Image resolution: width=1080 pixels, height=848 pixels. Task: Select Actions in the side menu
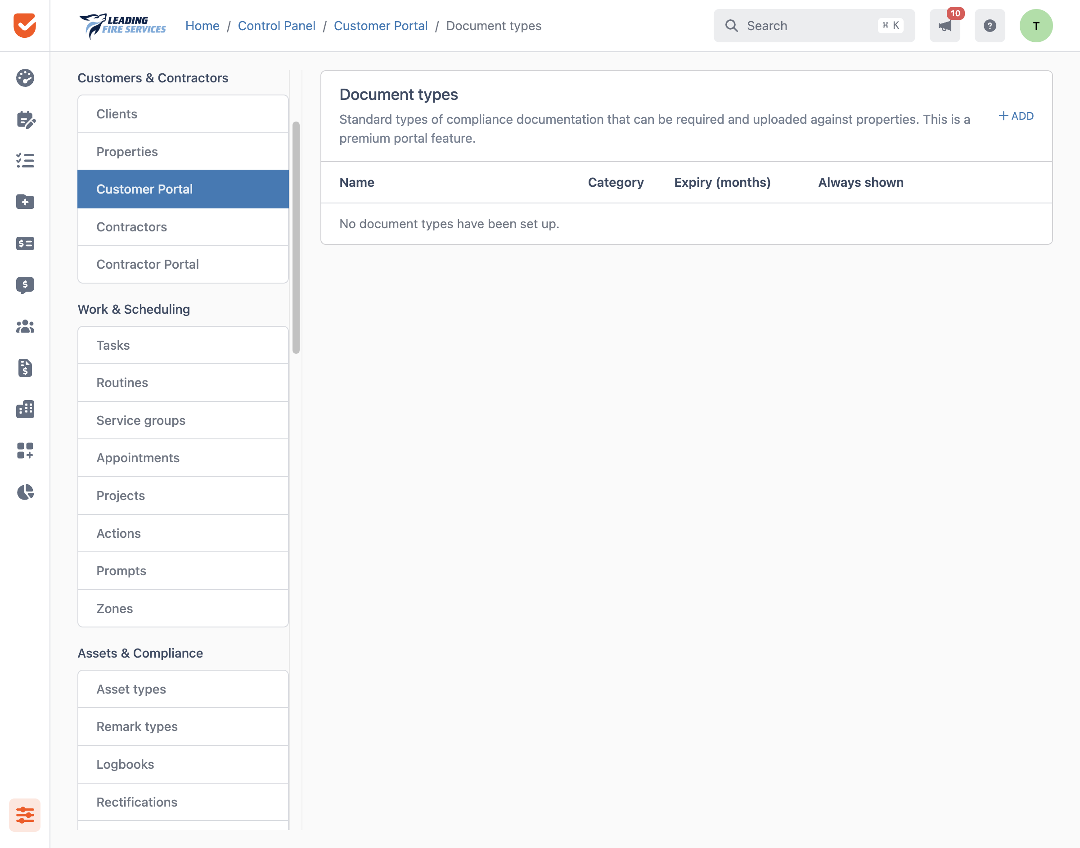pos(183,533)
